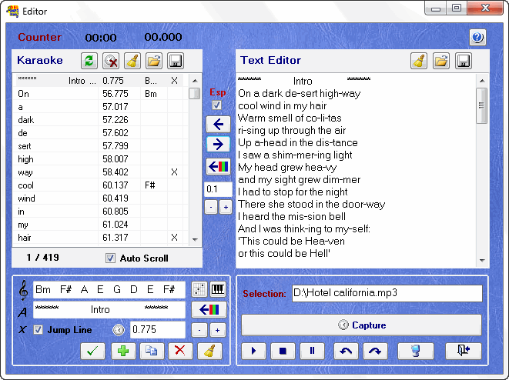Open help with blue question mark

(477, 37)
